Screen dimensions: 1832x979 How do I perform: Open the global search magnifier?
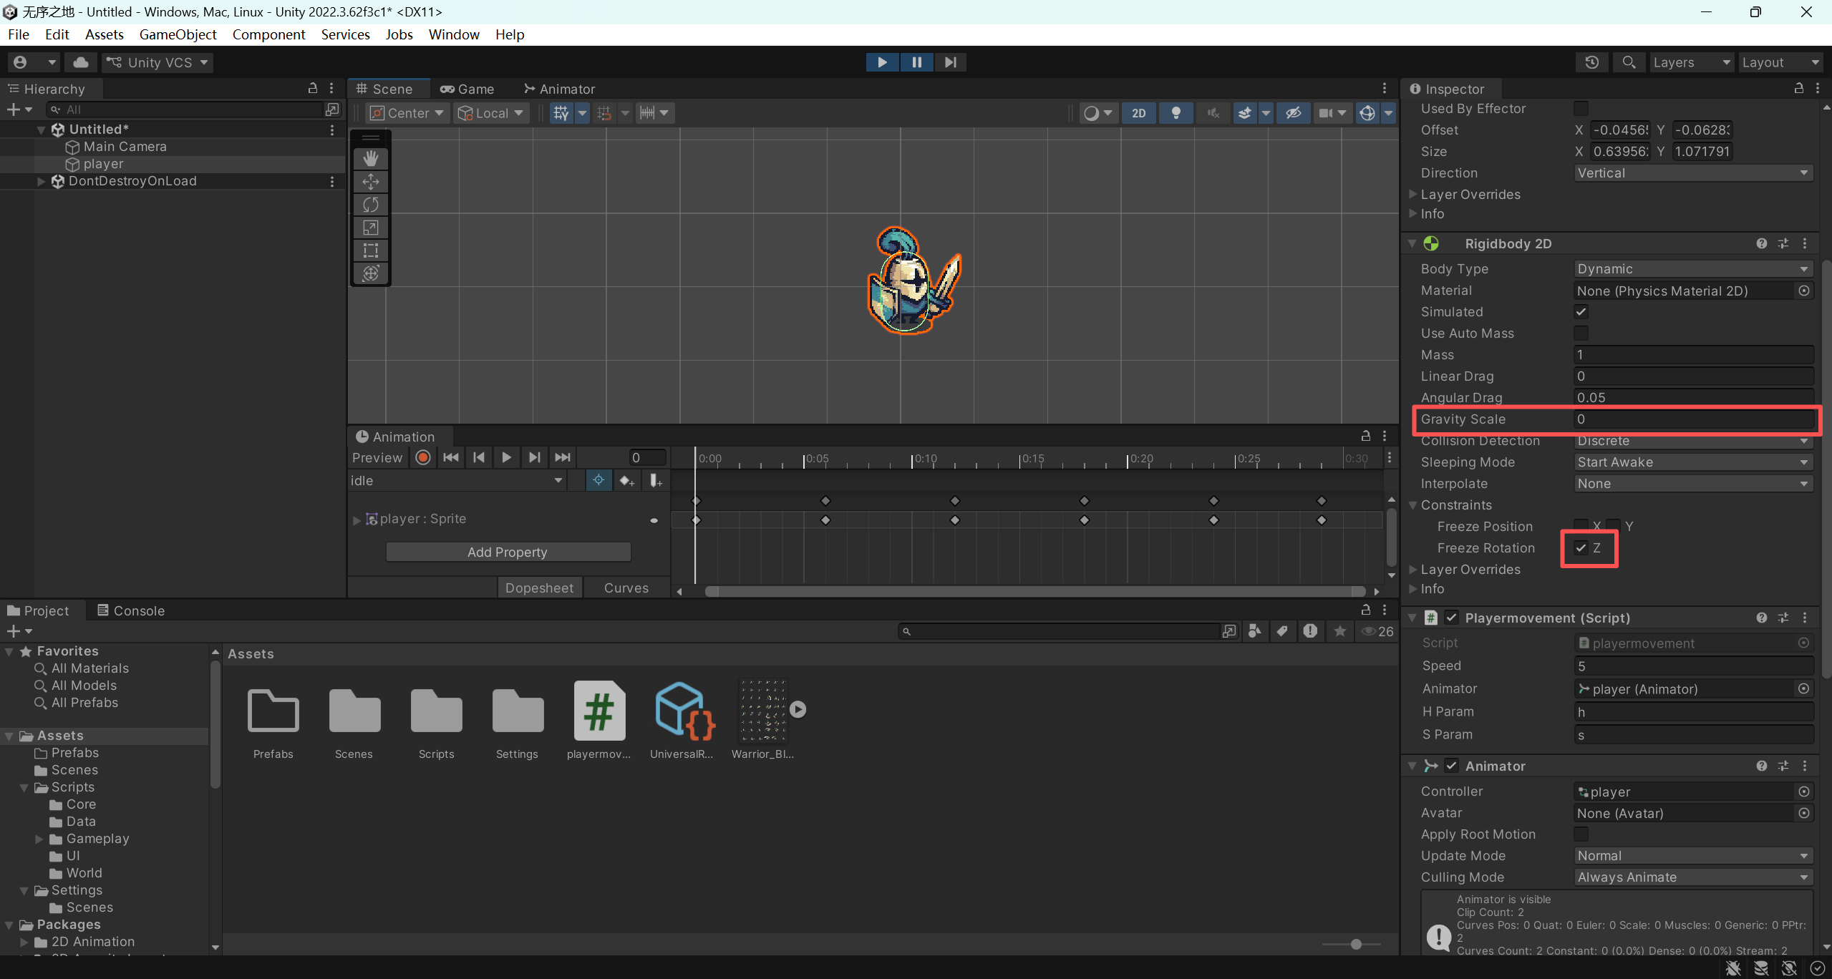[x=1629, y=62]
